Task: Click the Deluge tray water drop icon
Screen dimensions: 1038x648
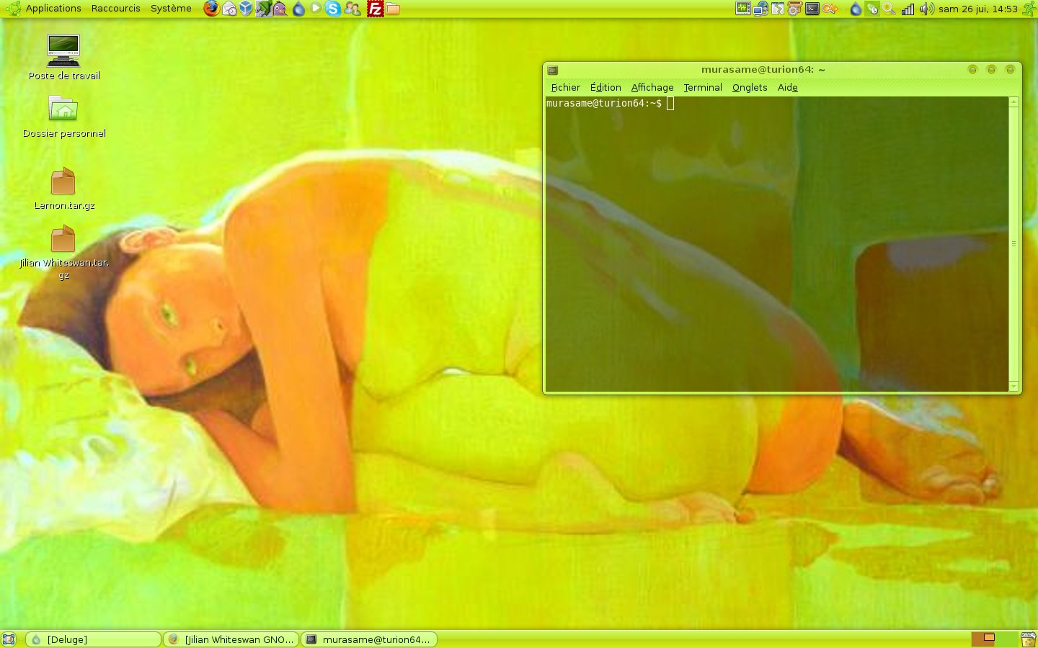Action: [x=856, y=9]
